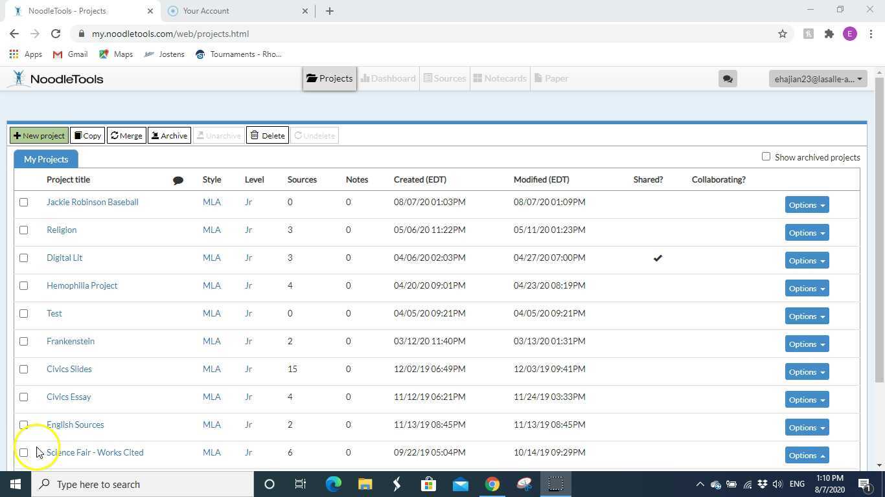The height and width of the screenshot is (497, 885).
Task: Select the checkbox for the Frankenstein project
Action: click(24, 341)
